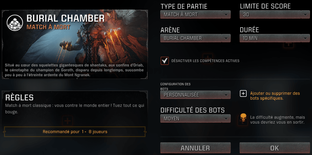Image resolution: width=312 pixels, height=155 pixels.
Task: Click the Limite de score dropdown arrow
Action: pyautogui.click(x=305, y=15)
